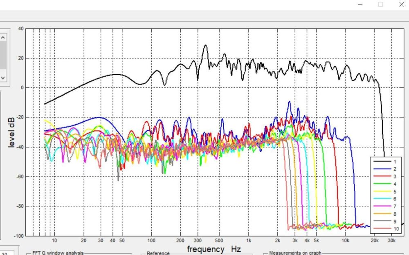Image resolution: width=409 pixels, height=255 pixels.
Task: Click the 'level dB' y-axis label
Action: (12, 132)
